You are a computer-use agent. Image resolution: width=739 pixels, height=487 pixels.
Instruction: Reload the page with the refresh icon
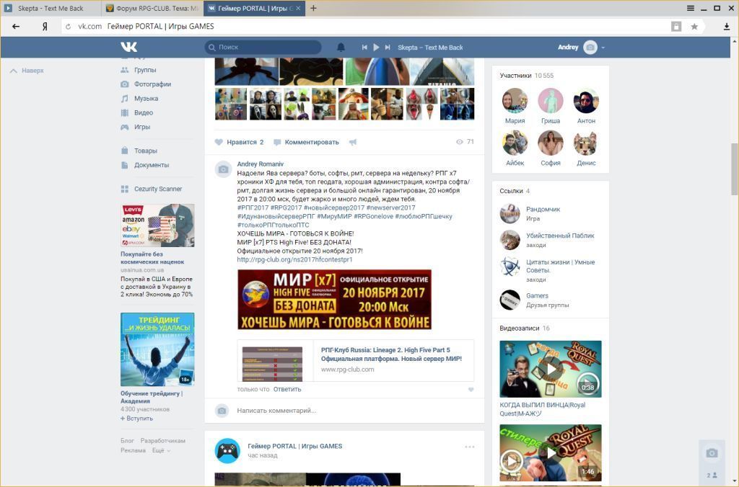click(x=69, y=27)
